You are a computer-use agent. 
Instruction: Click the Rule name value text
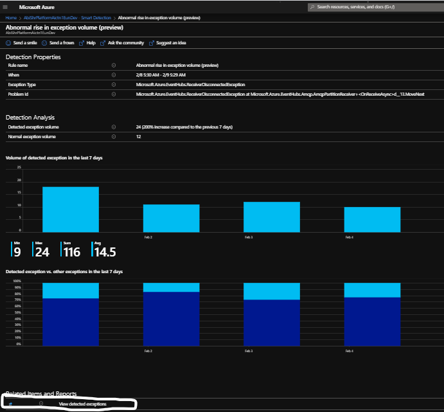pyautogui.click(x=177, y=66)
